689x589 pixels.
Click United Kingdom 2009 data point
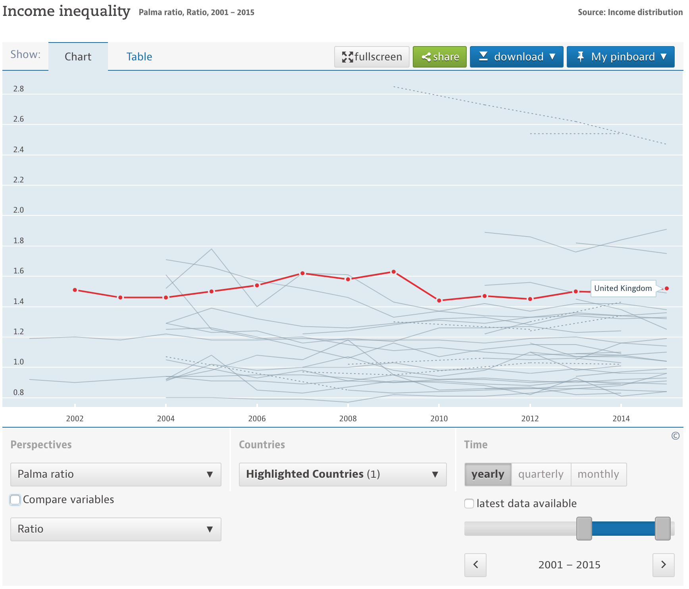[x=393, y=272]
